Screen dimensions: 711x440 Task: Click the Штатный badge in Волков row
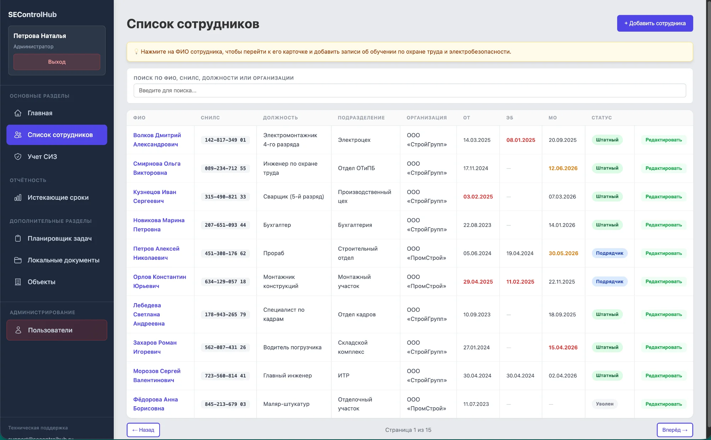click(607, 140)
